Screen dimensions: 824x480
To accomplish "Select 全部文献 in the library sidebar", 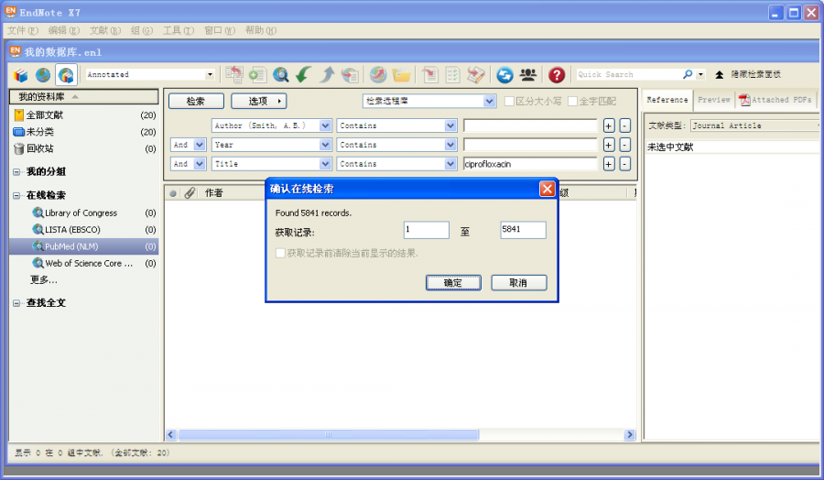I will [83, 115].
